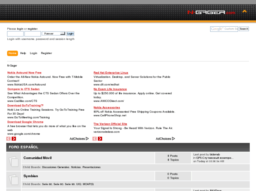This screenshot has height=191, width=256.
Task: Click the orange collapse header arrow icon
Action: 244,11
